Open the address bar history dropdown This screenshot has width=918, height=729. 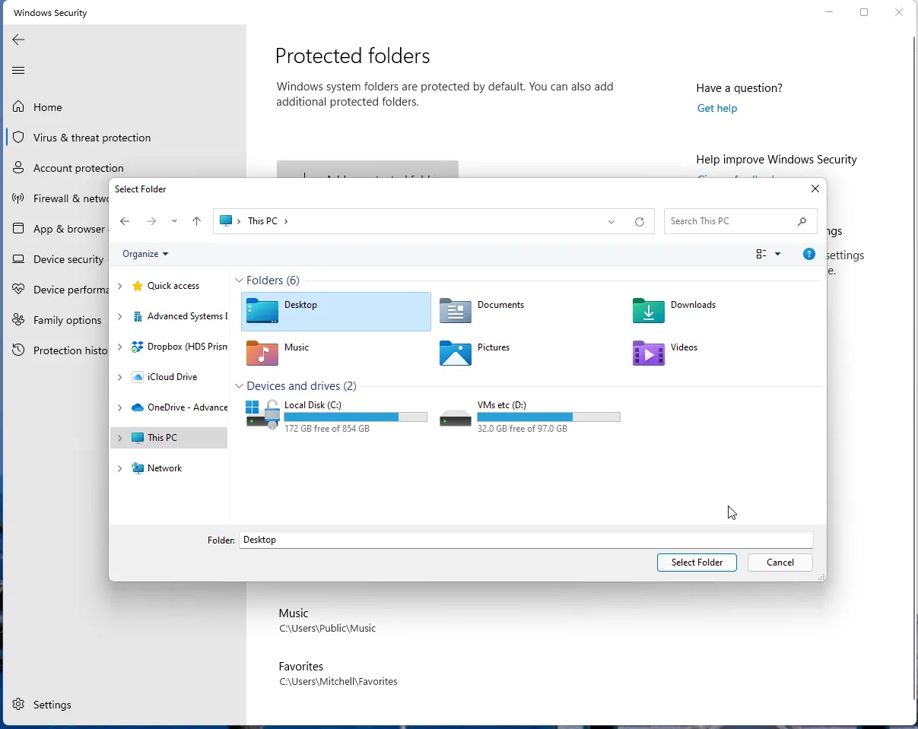coord(611,221)
